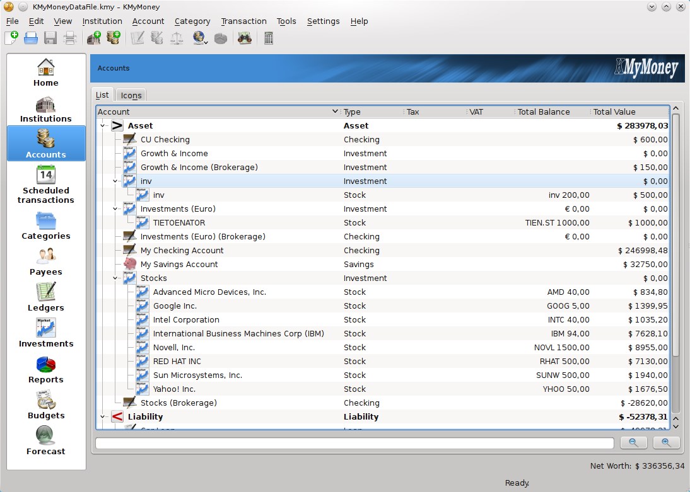
Task: Click the Account column sort arrow
Action: [x=335, y=112]
